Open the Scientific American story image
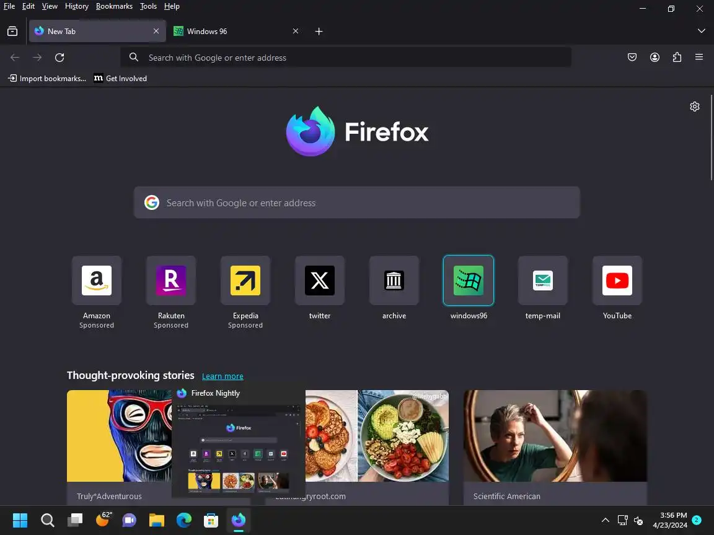The height and width of the screenshot is (535, 714). [555, 435]
